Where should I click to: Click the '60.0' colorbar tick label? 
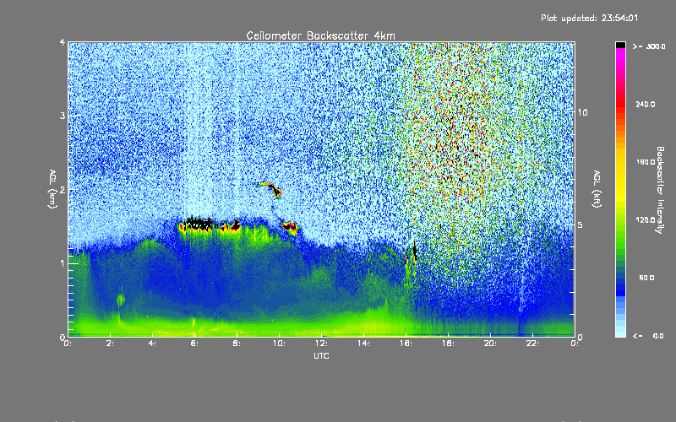(646, 279)
